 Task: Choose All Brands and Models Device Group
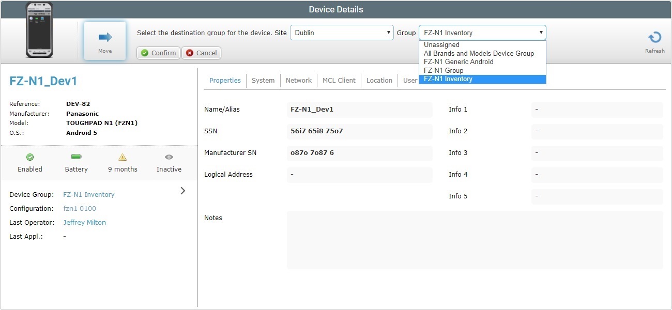pyautogui.click(x=479, y=53)
